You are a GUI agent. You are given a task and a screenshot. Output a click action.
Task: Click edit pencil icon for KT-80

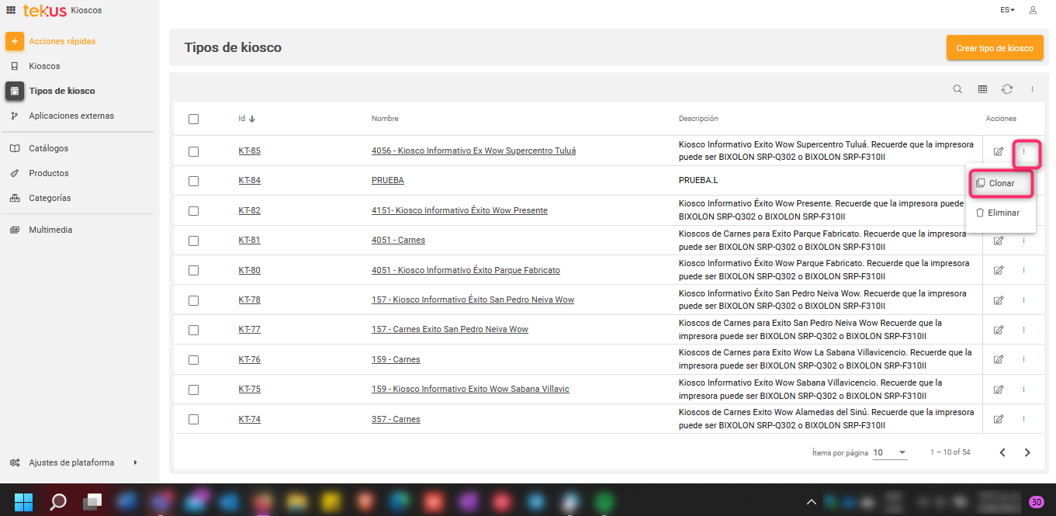(x=999, y=270)
